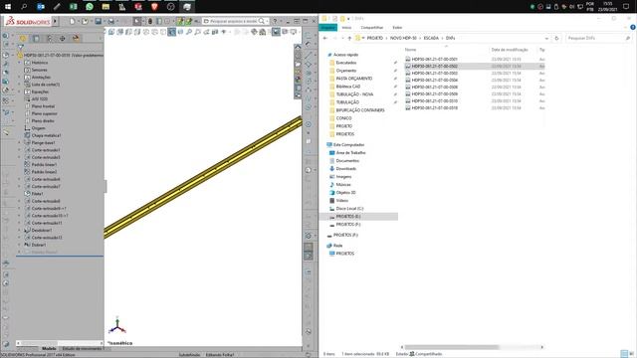
Task: Select Origem in the feature tree
Action: click(38, 128)
